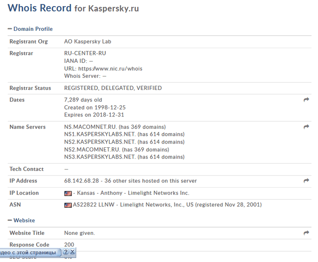Viewport: 318px width, 262px height.
Task: Click the 'Registrant Org' label
Action: pos(29,42)
